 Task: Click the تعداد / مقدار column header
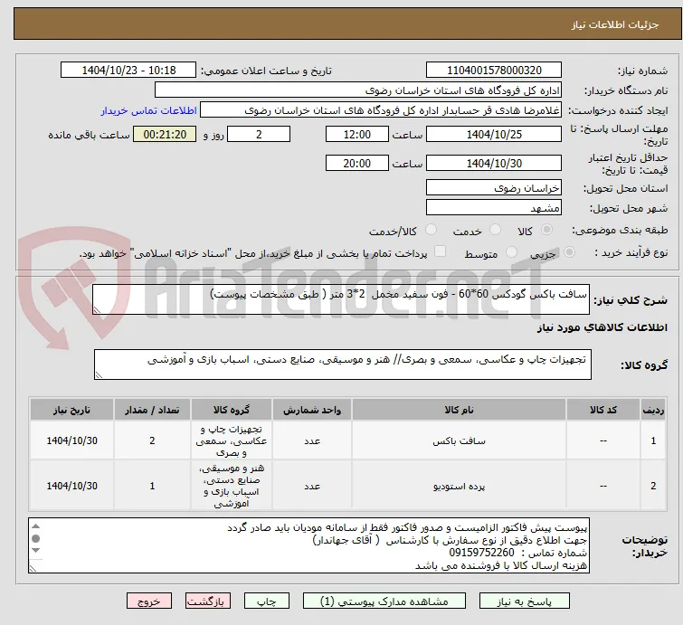tap(152, 410)
